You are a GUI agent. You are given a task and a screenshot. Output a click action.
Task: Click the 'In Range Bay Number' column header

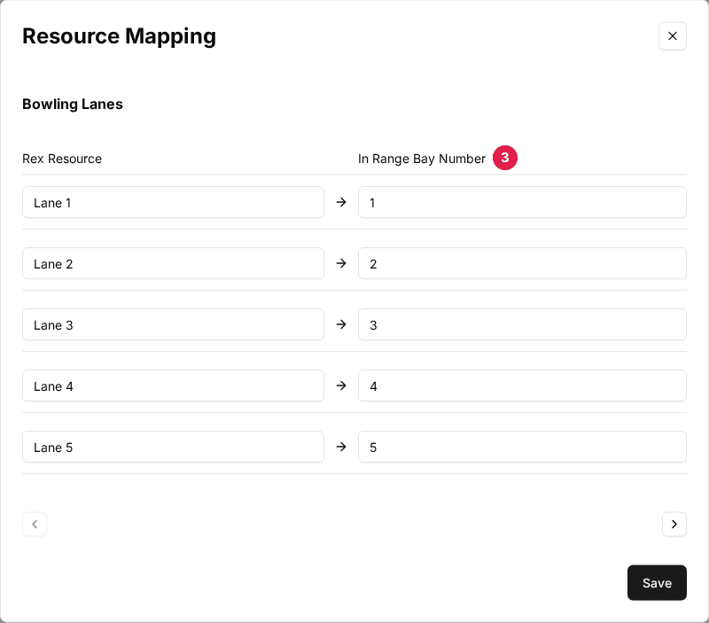(x=422, y=159)
